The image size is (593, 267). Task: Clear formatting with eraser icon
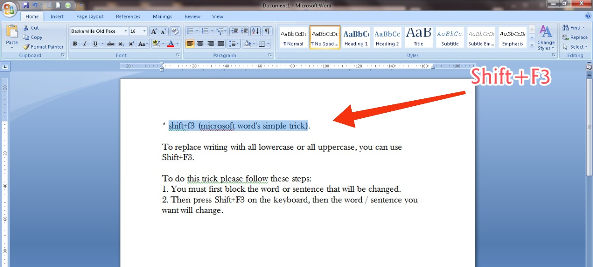tap(175, 31)
